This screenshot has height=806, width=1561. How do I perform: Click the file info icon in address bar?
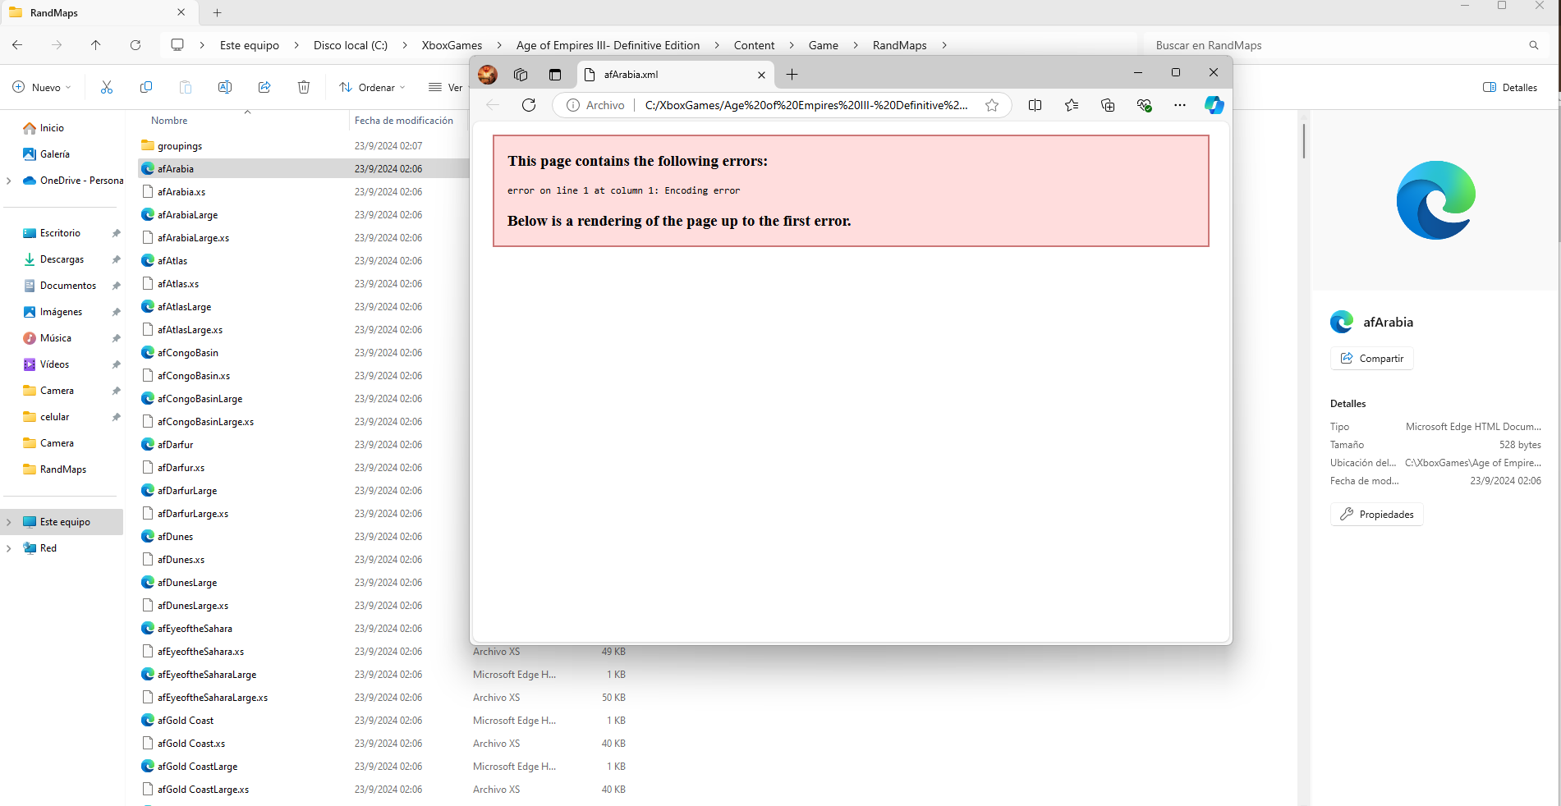tap(573, 105)
